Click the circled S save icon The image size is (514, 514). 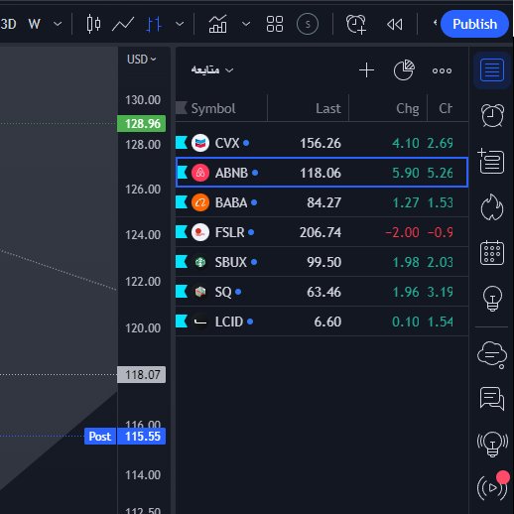(308, 24)
